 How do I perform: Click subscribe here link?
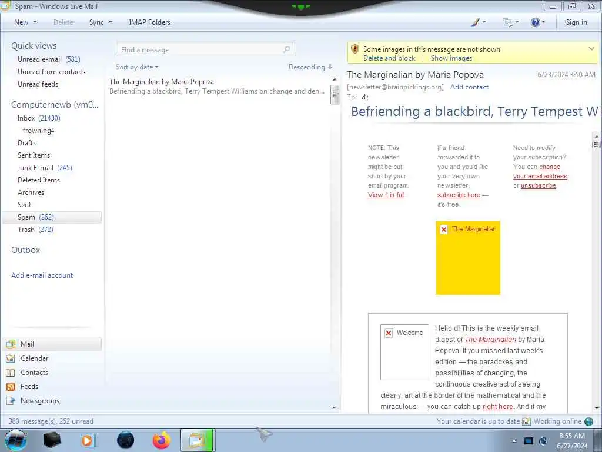coord(459,195)
